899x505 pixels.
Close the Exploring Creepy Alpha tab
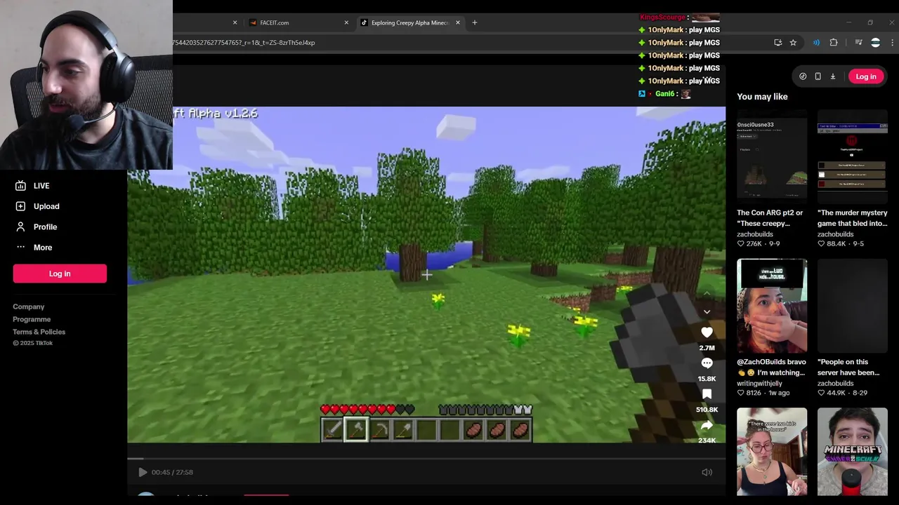click(x=458, y=22)
